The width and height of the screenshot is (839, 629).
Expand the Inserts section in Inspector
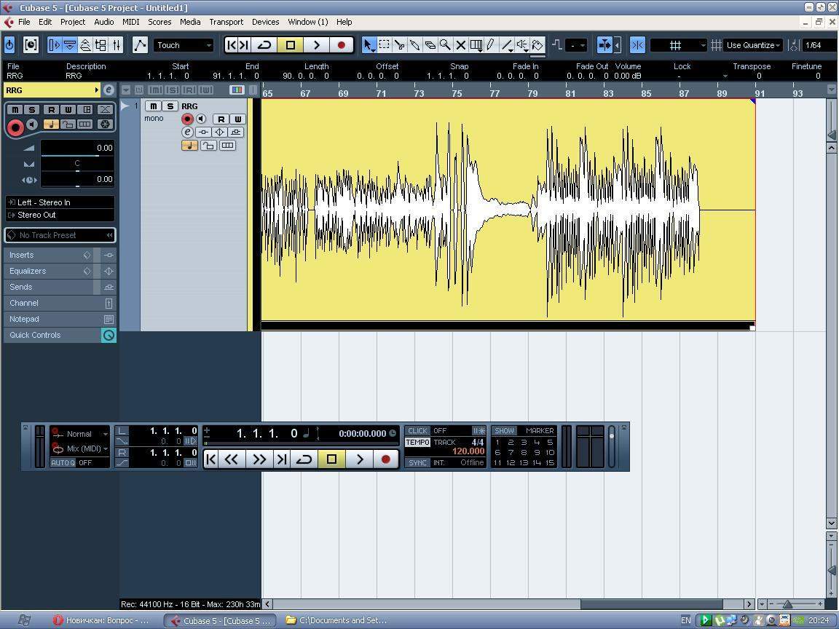click(22, 255)
